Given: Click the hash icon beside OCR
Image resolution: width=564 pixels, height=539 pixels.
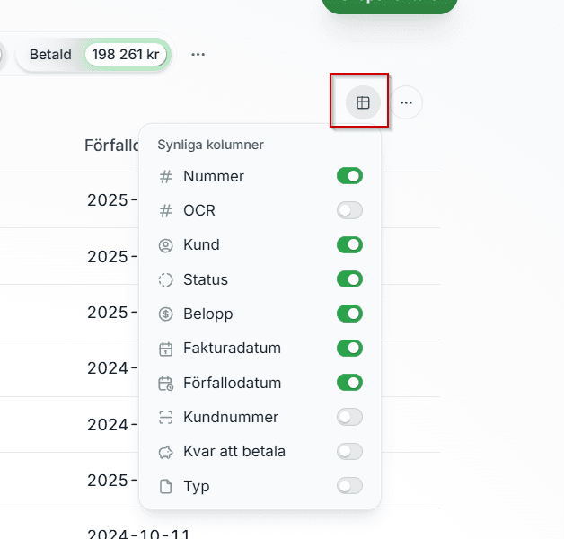Looking at the screenshot, I should [x=165, y=211].
